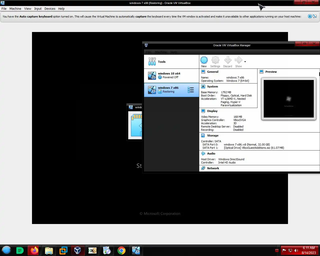Viewport: 320px width, 256px height.
Task: Click the 'Windows DirectSound' host driver value
Action: click(231, 159)
